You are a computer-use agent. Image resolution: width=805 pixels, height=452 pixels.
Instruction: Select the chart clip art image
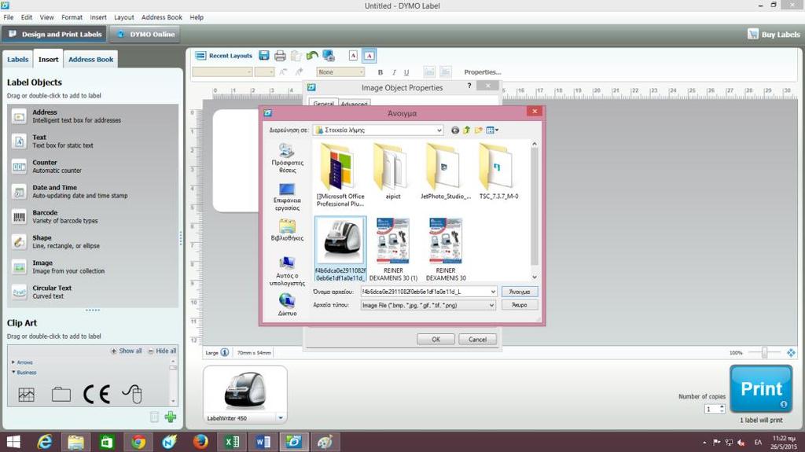pyautogui.click(x=26, y=394)
